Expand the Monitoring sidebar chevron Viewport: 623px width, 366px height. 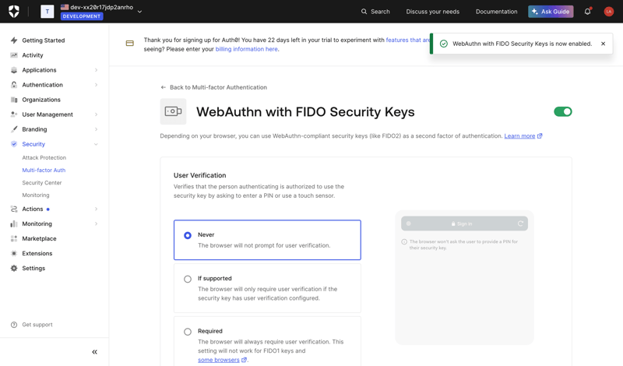[x=96, y=223]
